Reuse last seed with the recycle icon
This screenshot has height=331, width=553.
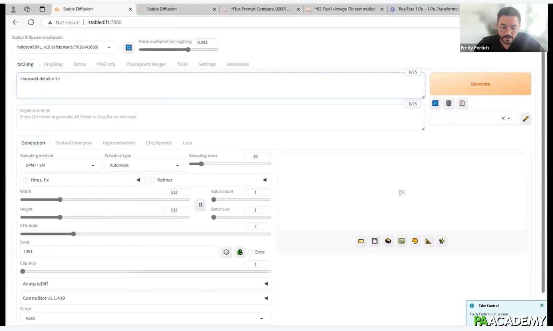coord(240,252)
